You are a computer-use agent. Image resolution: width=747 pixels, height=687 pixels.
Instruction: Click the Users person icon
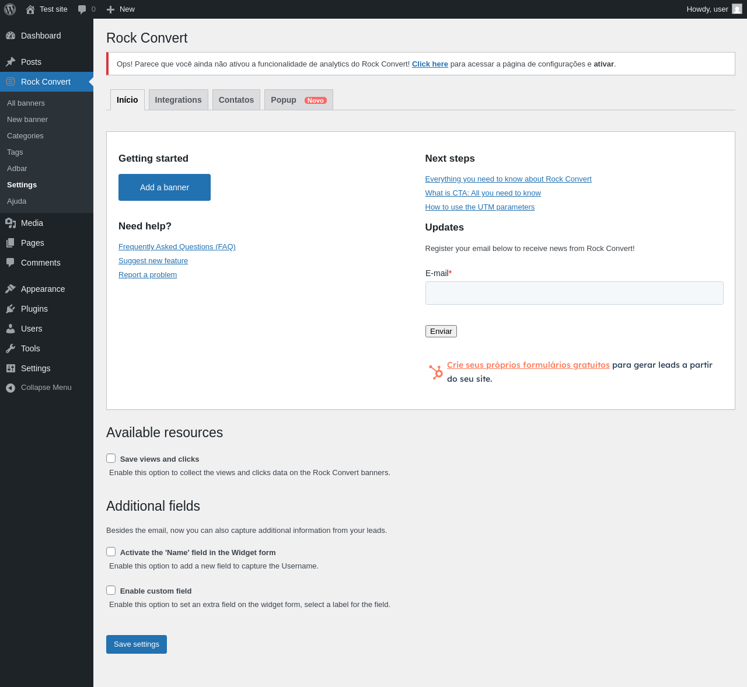click(x=11, y=329)
